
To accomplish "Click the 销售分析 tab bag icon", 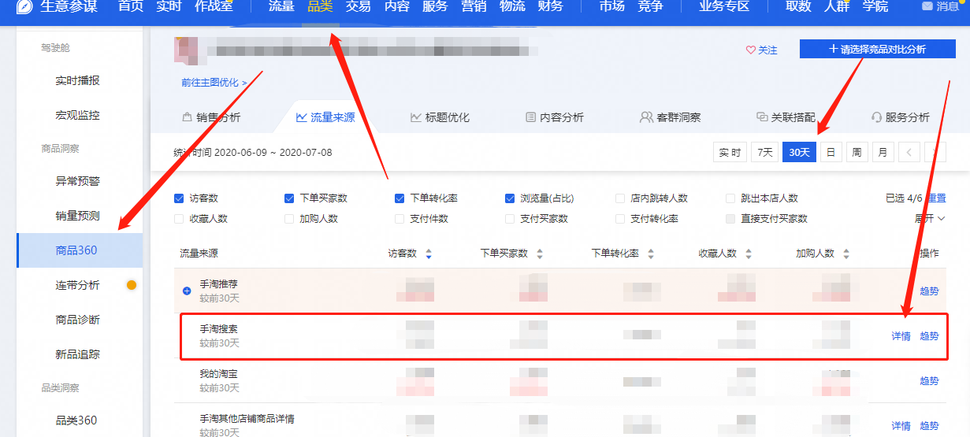I will 187,117.
